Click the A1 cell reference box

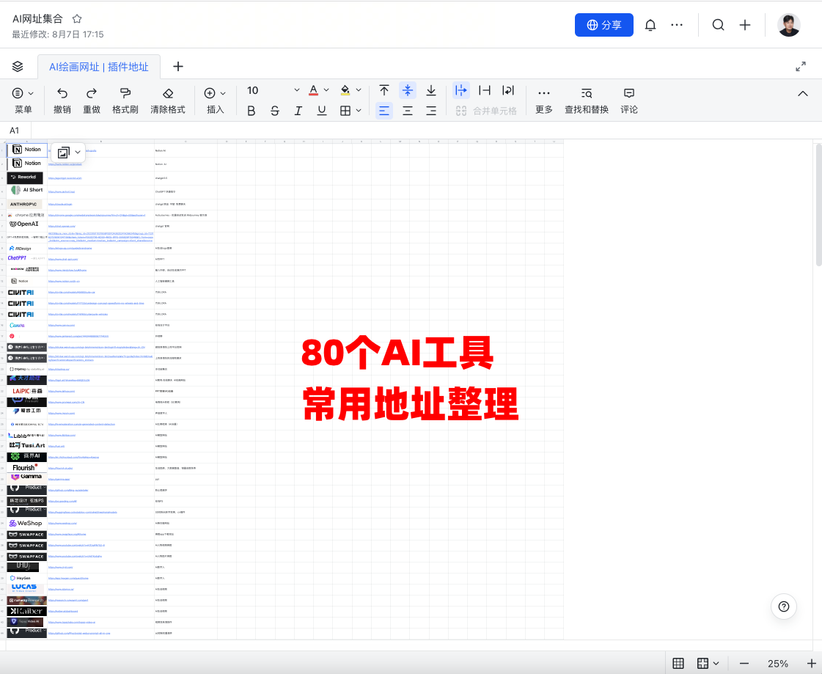pos(15,130)
